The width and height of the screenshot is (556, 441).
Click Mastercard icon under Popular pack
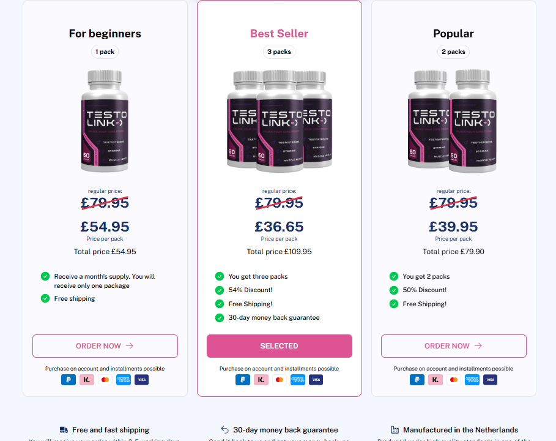[453, 380]
